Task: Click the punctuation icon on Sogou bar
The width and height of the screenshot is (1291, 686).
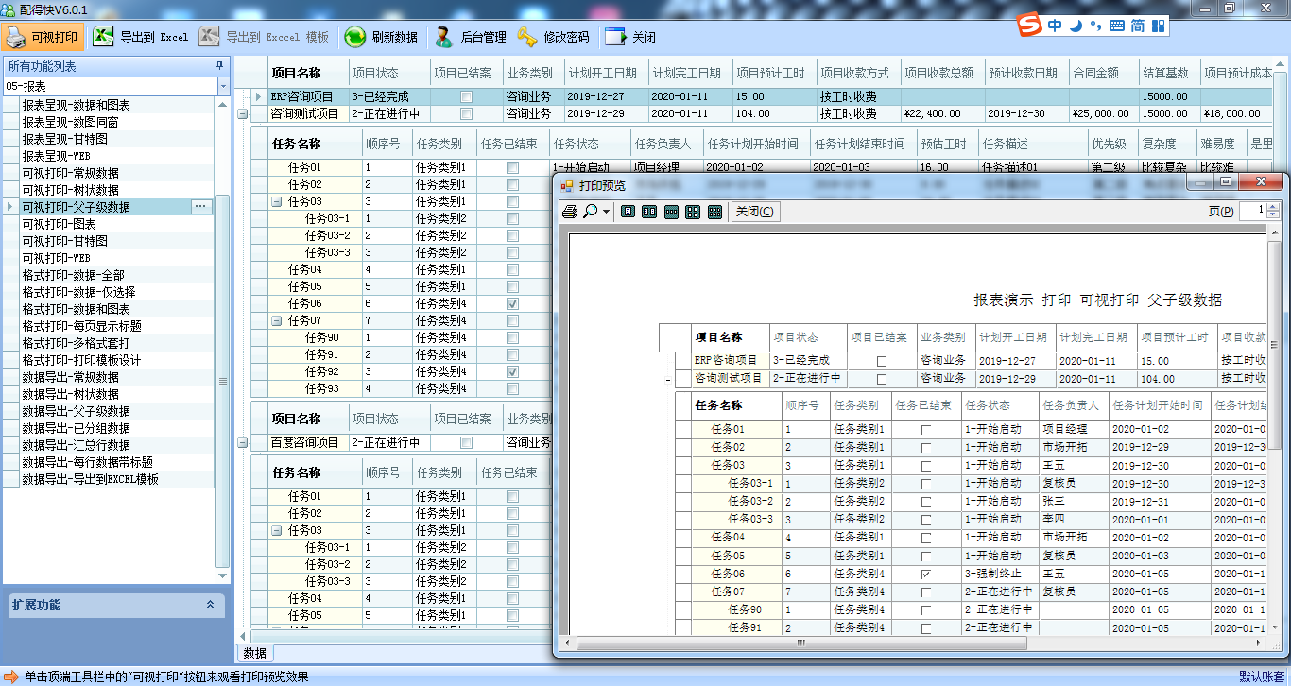Action: pyautogui.click(x=1095, y=26)
